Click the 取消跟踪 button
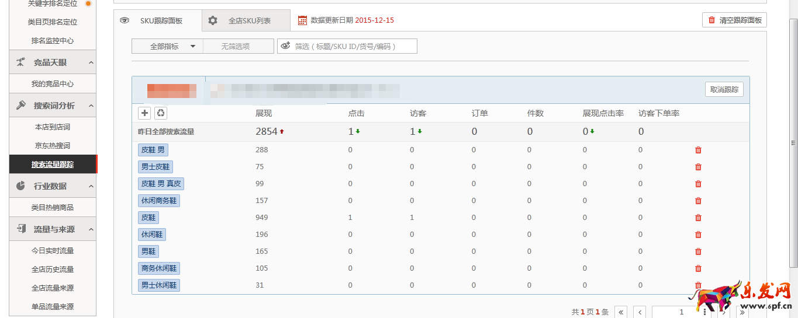 tap(724, 89)
